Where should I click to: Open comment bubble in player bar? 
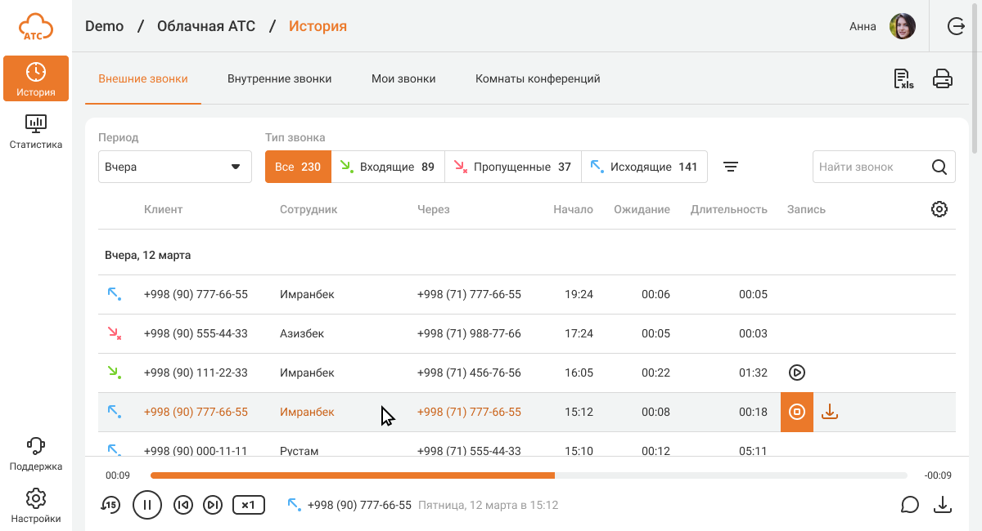point(910,505)
